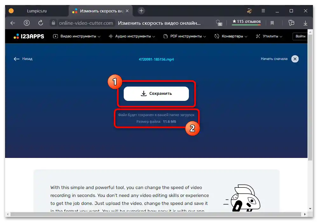Viewport: 318px width, 222px height.
Task: Open the 115 отзывов rating
Action: pyautogui.click(x=246, y=22)
